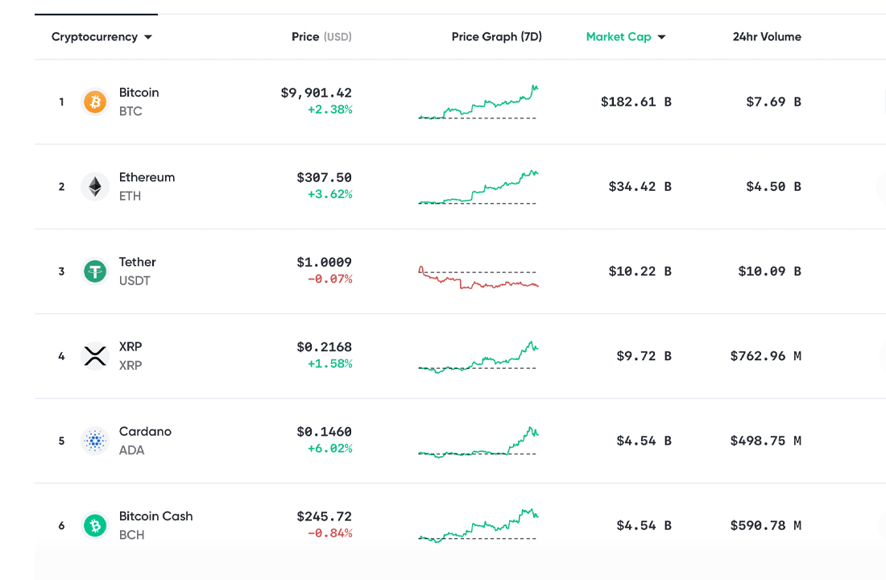Select the Price Graph (7D) column header
The height and width of the screenshot is (580, 886).
(496, 37)
